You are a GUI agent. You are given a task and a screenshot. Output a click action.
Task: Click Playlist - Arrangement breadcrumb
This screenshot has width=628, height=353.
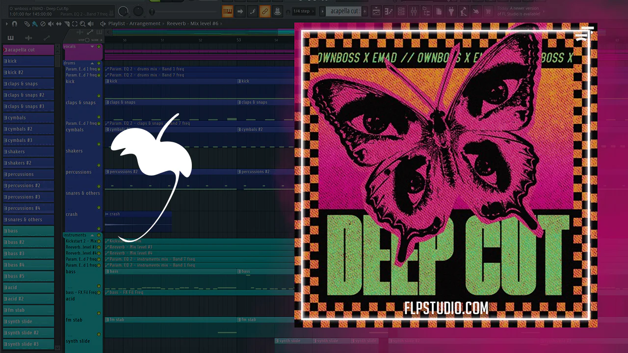point(134,24)
